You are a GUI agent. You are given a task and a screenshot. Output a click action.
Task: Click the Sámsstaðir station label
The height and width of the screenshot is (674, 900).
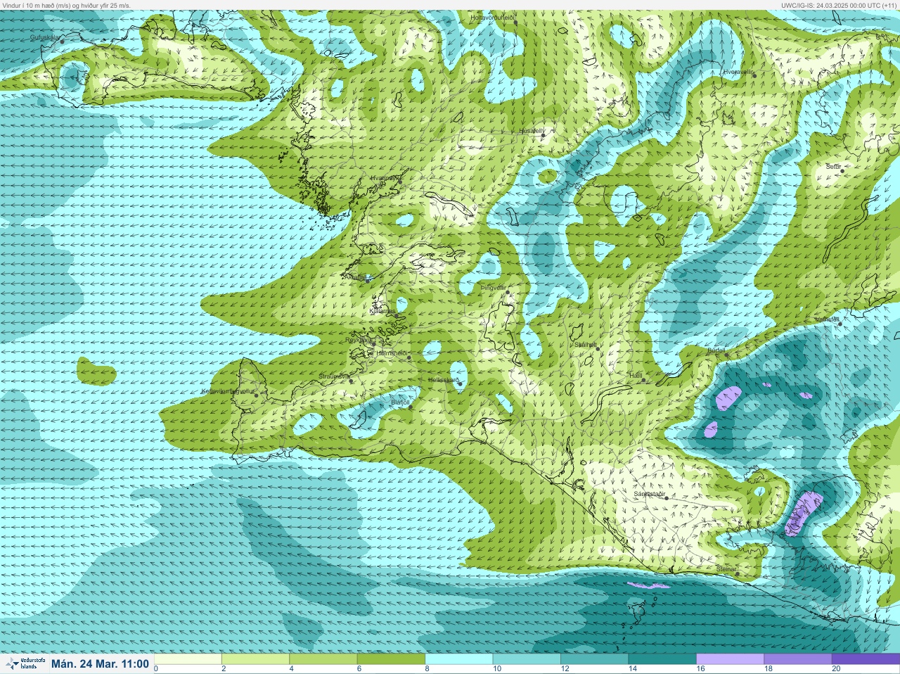click(x=649, y=494)
